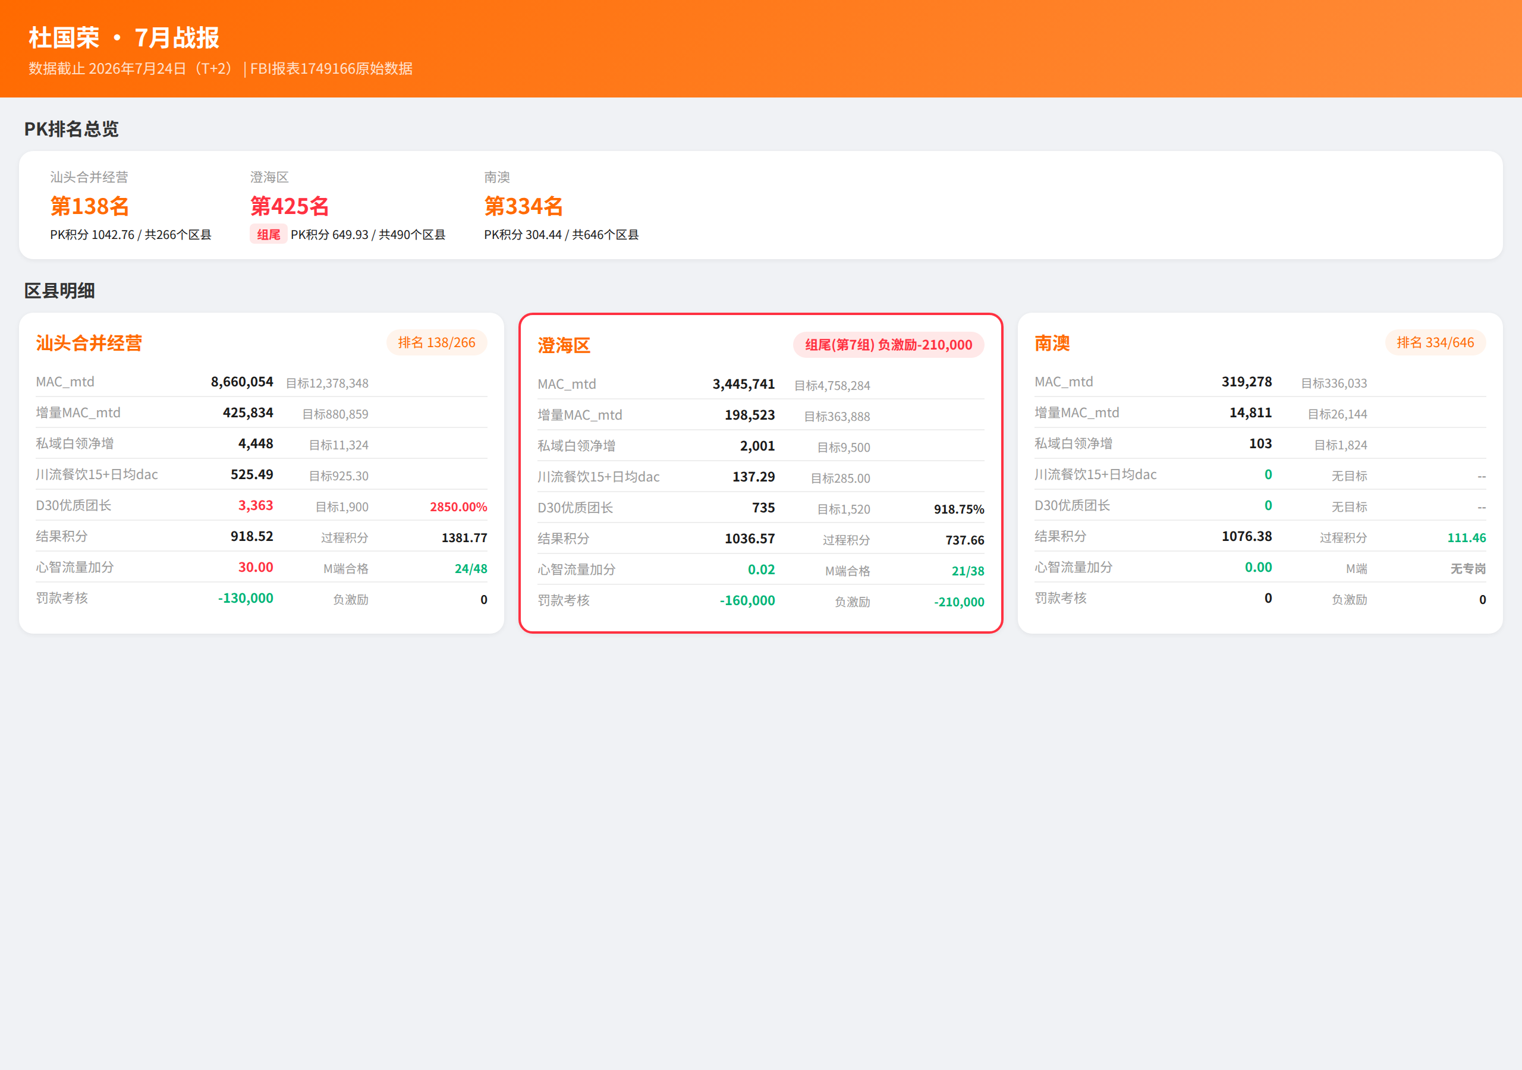Click the 组尾(第7组) 负激励-210,000 badge
The width and height of the screenshot is (1522, 1070).
[x=889, y=345]
